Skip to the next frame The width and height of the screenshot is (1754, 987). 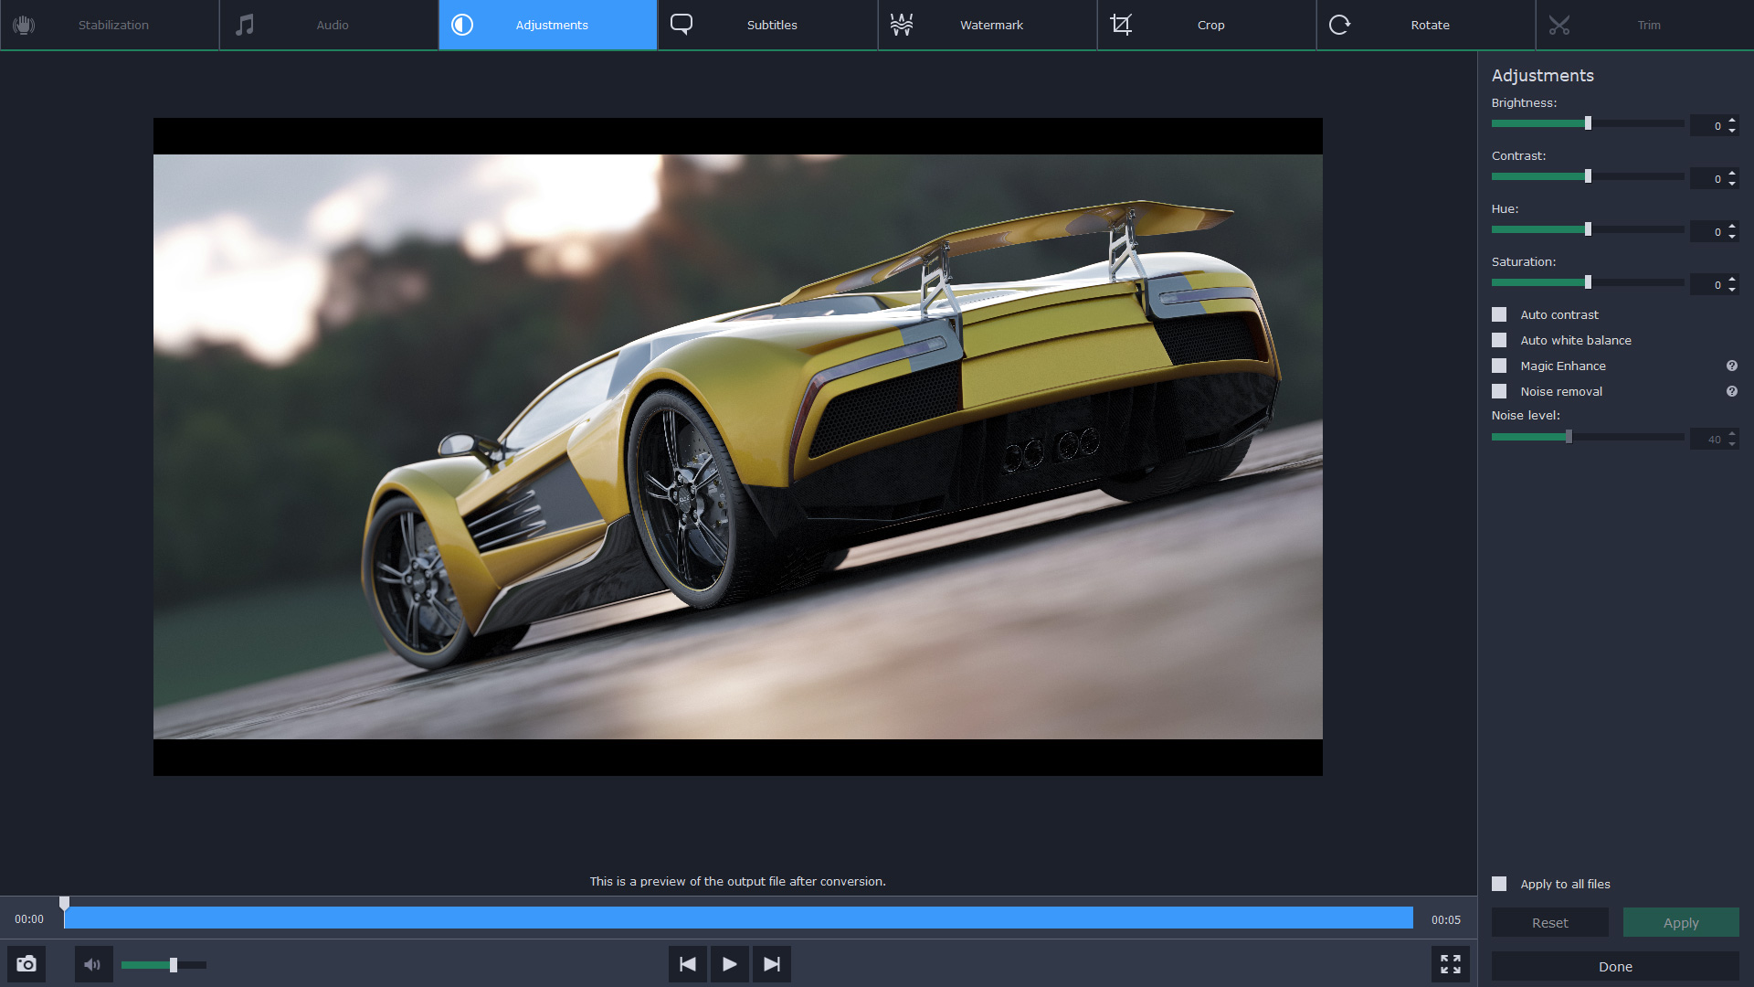click(x=772, y=964)
